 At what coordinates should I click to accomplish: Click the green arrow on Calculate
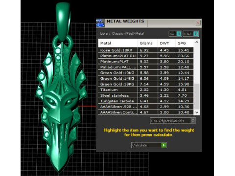coord(164,145)
